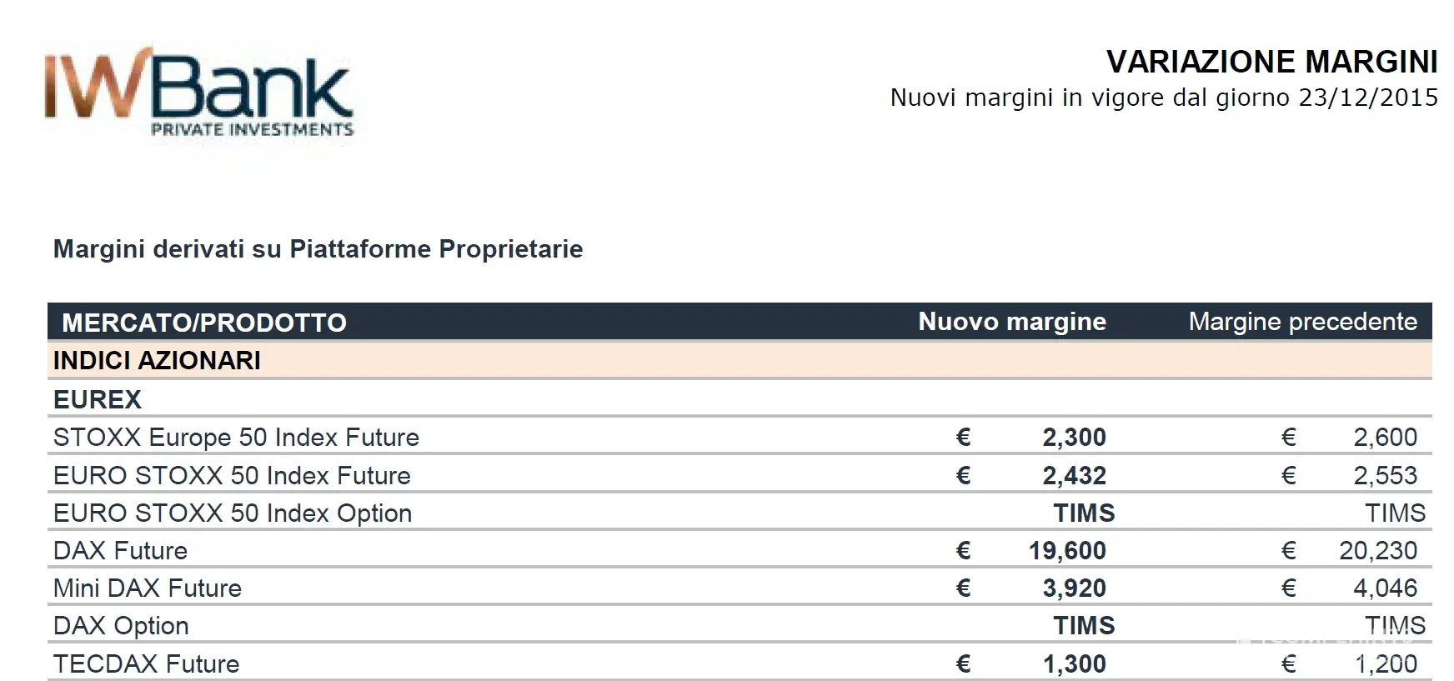This screenshot has width=1454, height=681.
Task: Click the EURO STOXX 50 Index Future label
Action: 232,475
